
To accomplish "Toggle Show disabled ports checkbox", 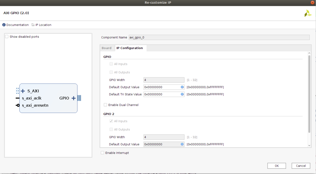I will (7, 36).
